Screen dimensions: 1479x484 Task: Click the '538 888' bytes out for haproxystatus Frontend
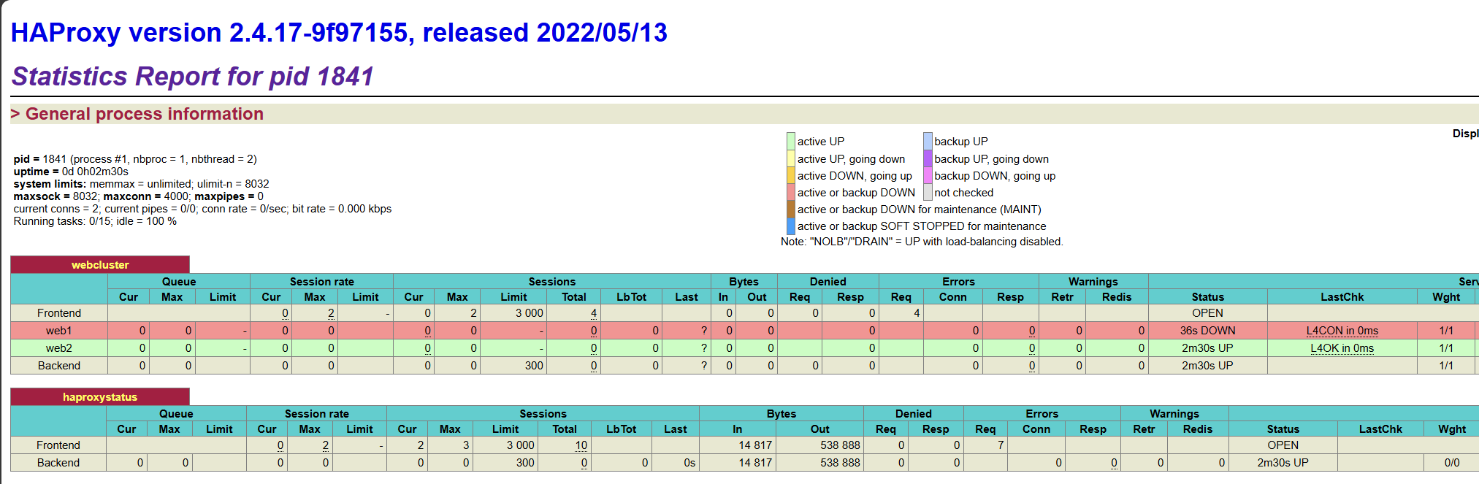840,445
